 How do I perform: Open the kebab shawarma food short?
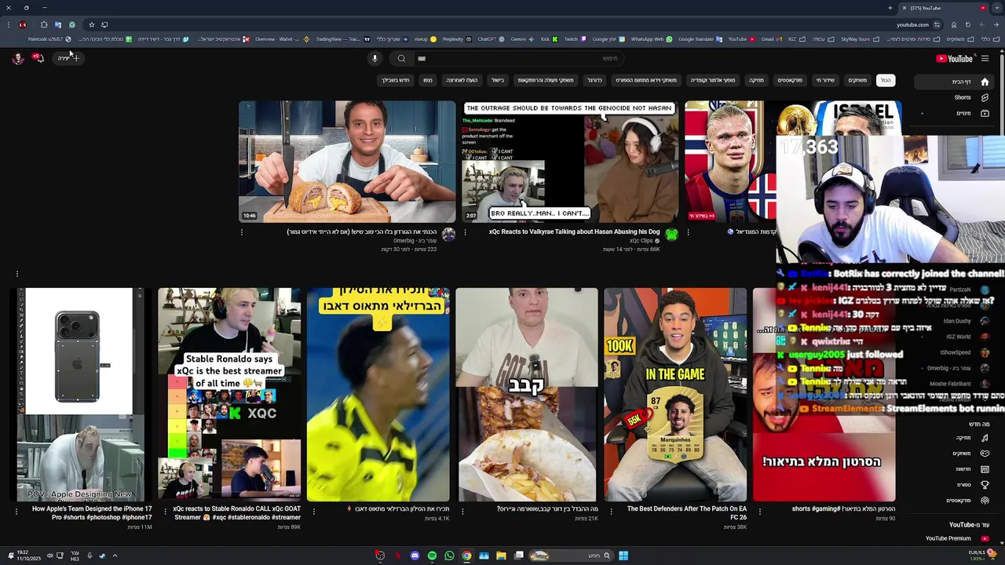tap(526, 395)
